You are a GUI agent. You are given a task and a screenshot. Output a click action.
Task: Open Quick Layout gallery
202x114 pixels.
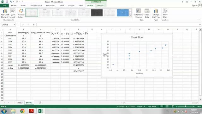pyautogui.click(x=13, y=13)
